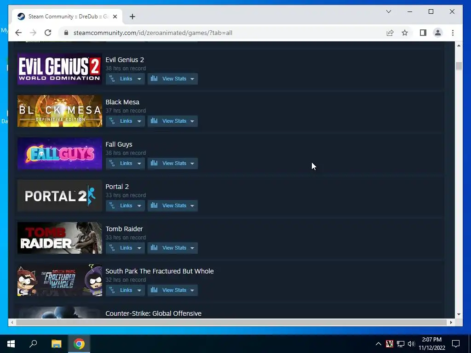Click stats bars icon for Portal 2
Viewport: 471px width, 353px height.
(x=154, y=205)
